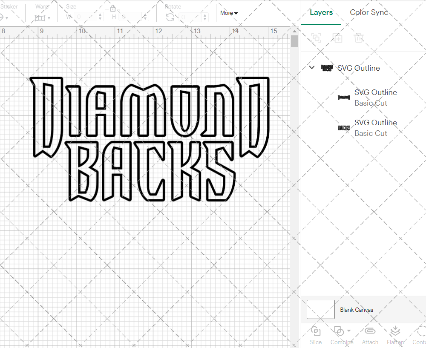
Task: Attach the layers with the Attach tool
Action: pos(370,335)
